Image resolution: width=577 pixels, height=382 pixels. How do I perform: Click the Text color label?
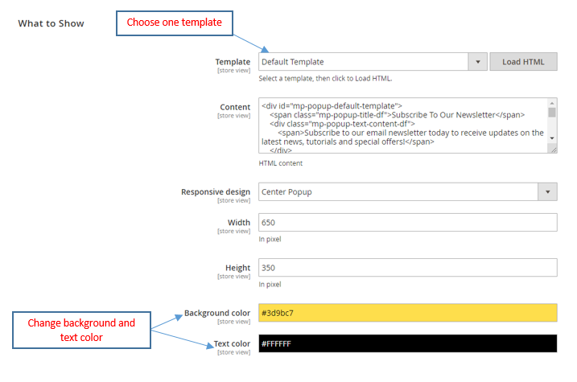coord(232,343)
